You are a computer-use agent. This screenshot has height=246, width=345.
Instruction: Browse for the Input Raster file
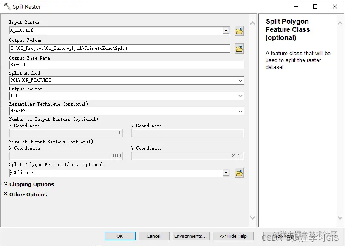pos(239,31)
